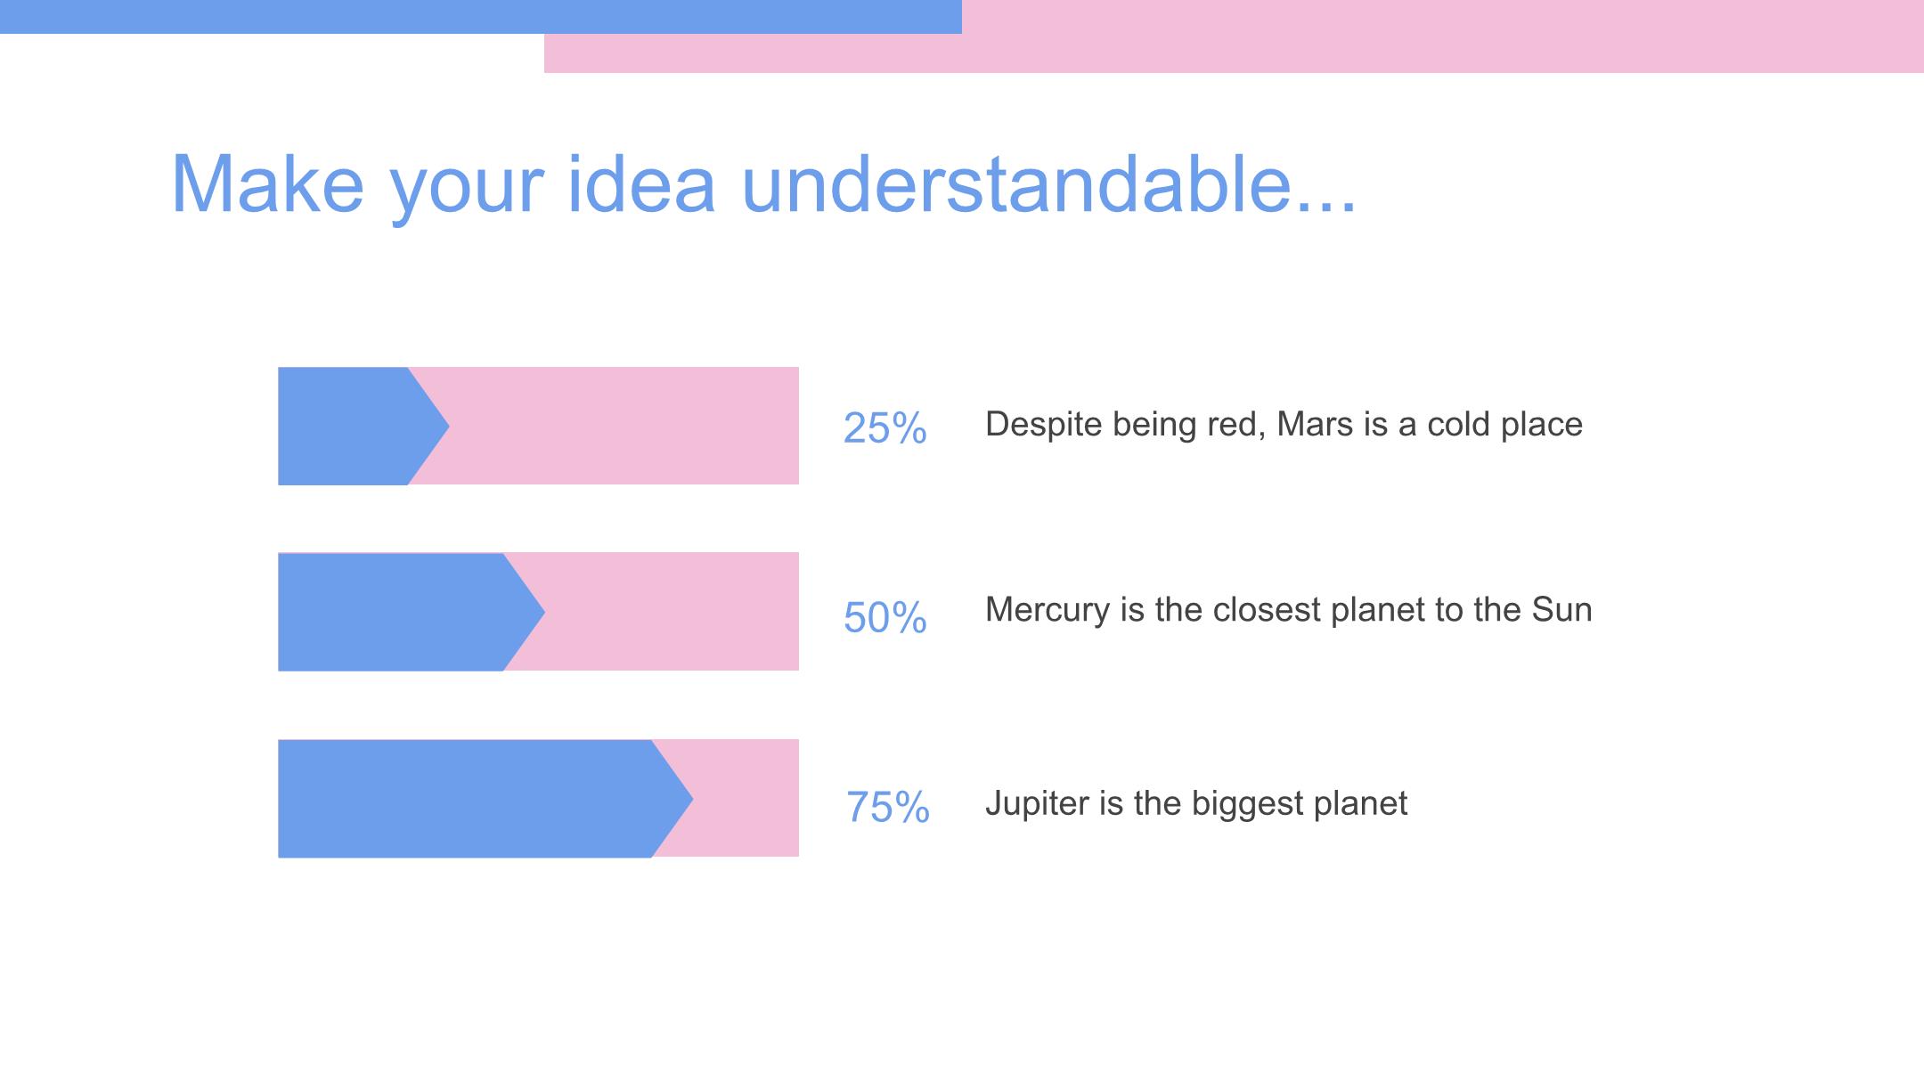Click the blue header stripe at top
Screen dimensions: 1924x1082
tap(481, 17)
